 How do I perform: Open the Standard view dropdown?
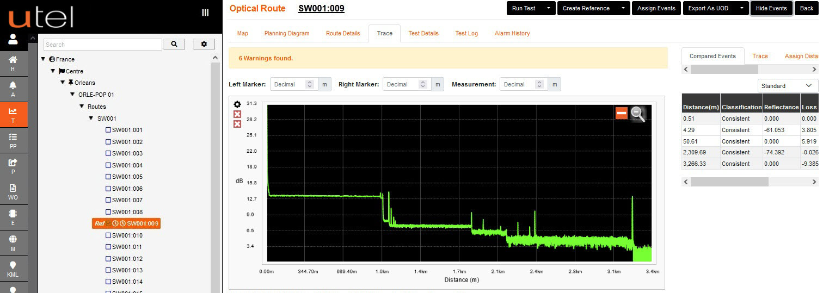788,86
